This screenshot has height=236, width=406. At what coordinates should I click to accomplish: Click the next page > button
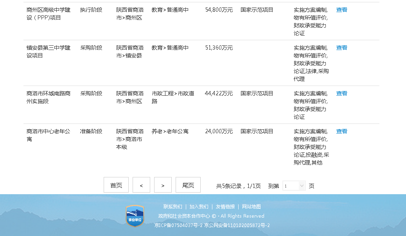tap(163, 184)
